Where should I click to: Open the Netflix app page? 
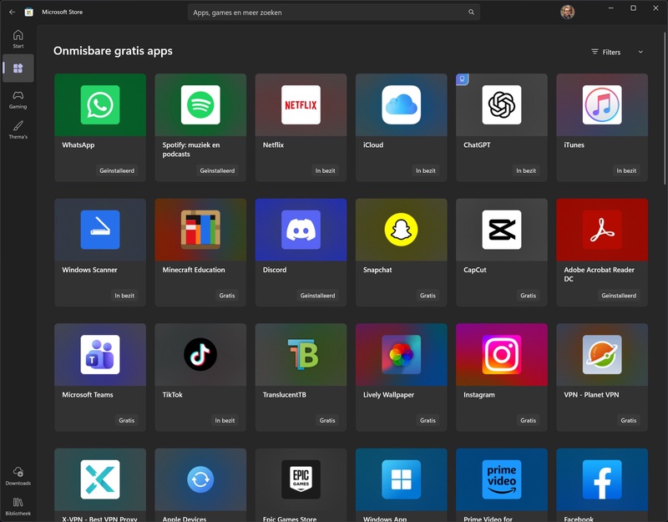coord(301,125)
